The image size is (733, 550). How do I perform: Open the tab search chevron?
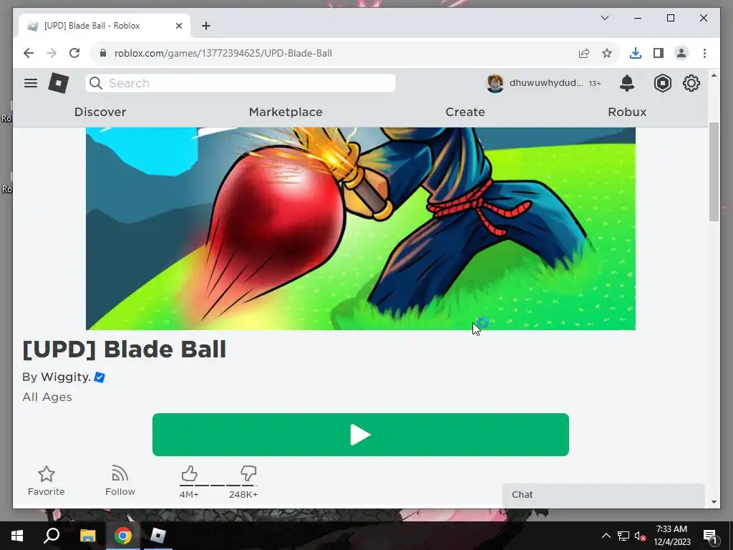[604, 18]
